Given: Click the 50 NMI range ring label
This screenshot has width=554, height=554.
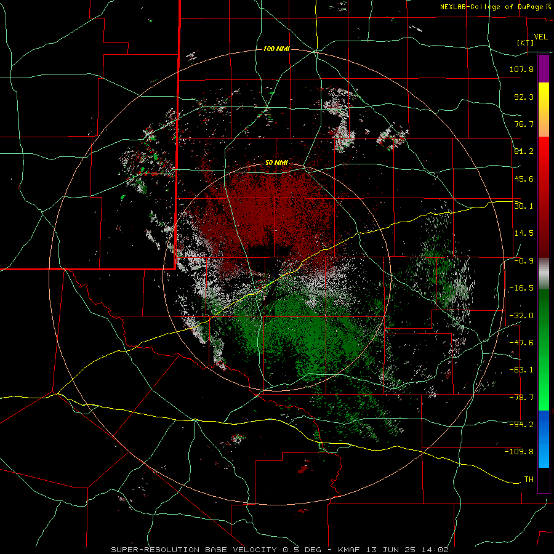Looking at the screenshot, I should click(x=276, y=163).
